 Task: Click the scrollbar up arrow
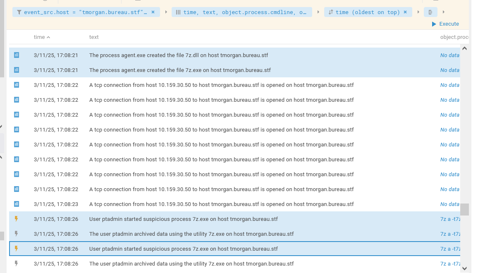[464, 48]
